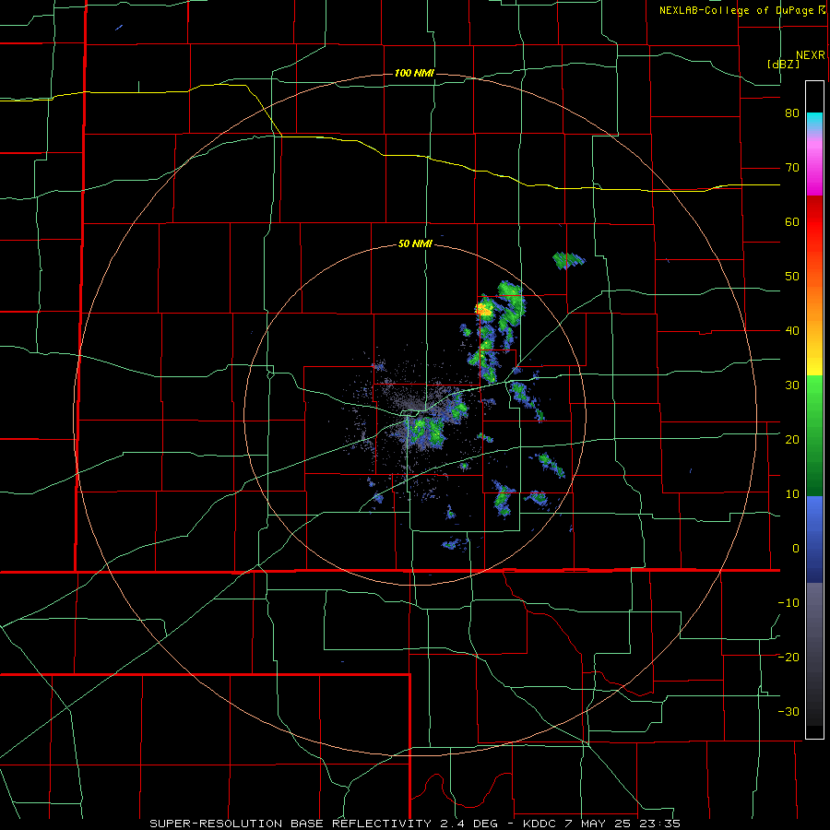Click the cyan top band of color bar
The height and width of the screenshot is (830, 830).
click(x=814, y=121)
